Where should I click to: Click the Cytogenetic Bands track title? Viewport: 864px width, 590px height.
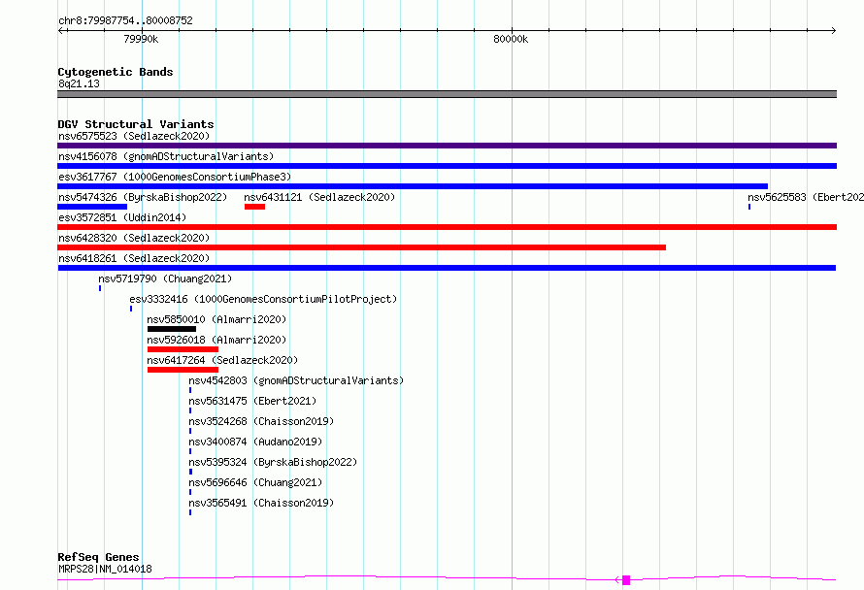116,72
